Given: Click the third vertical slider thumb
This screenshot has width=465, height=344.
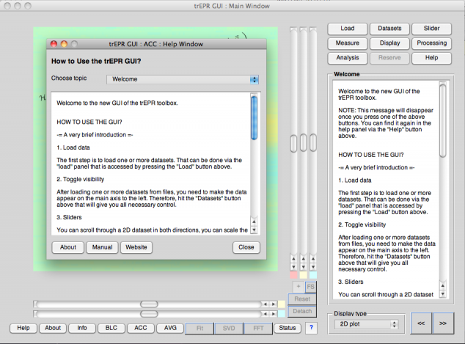Looking at the screenshot, I should click(313, 142).
